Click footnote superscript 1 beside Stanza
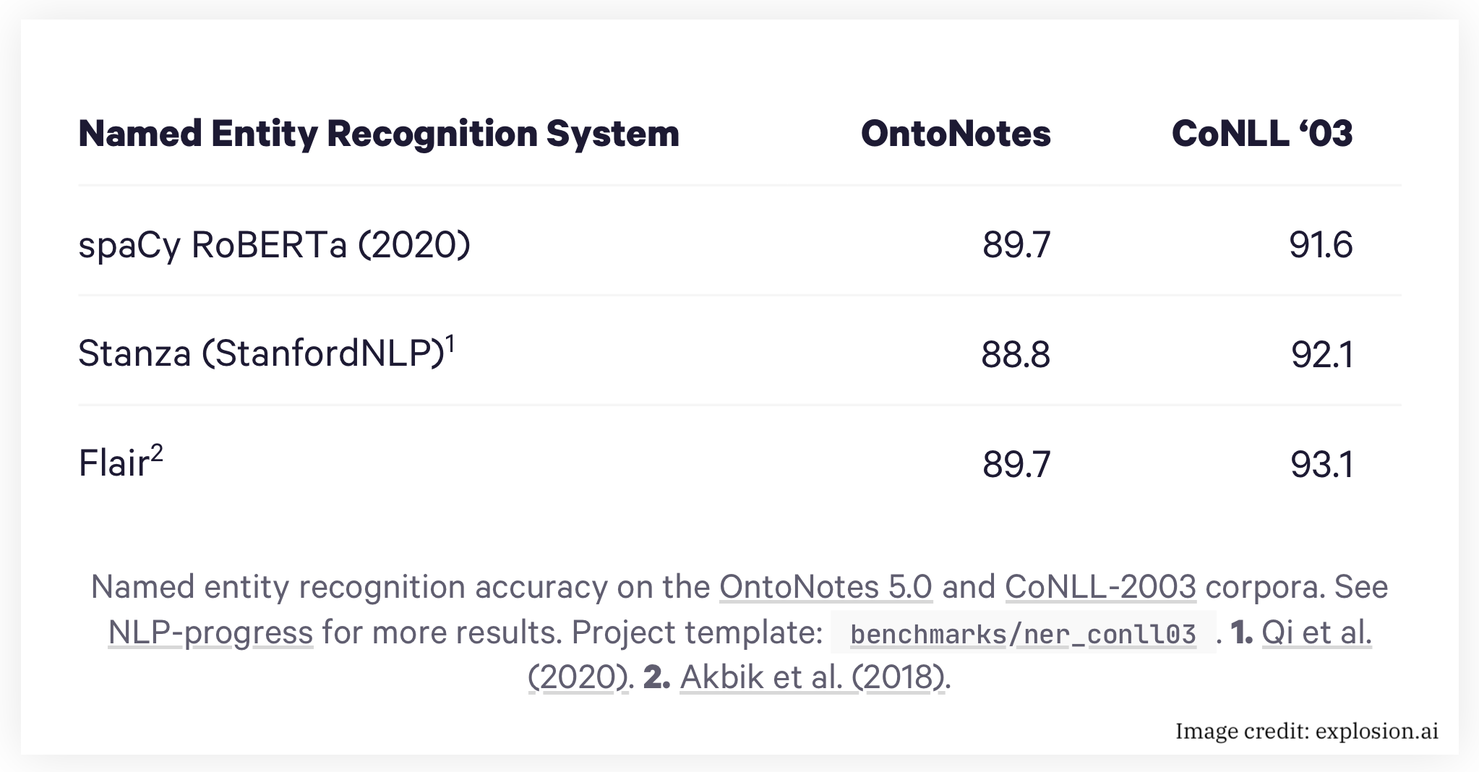The width and height of the screenshot is (1479, 772). pyautogui.click(x=450, y=343)
